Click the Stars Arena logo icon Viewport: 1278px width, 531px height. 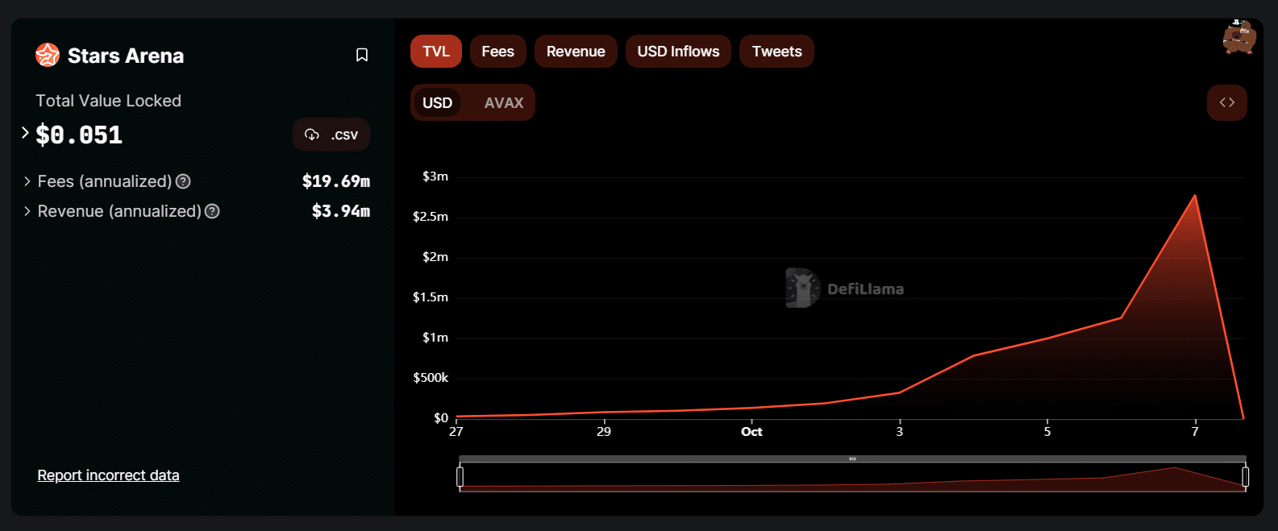48,55
